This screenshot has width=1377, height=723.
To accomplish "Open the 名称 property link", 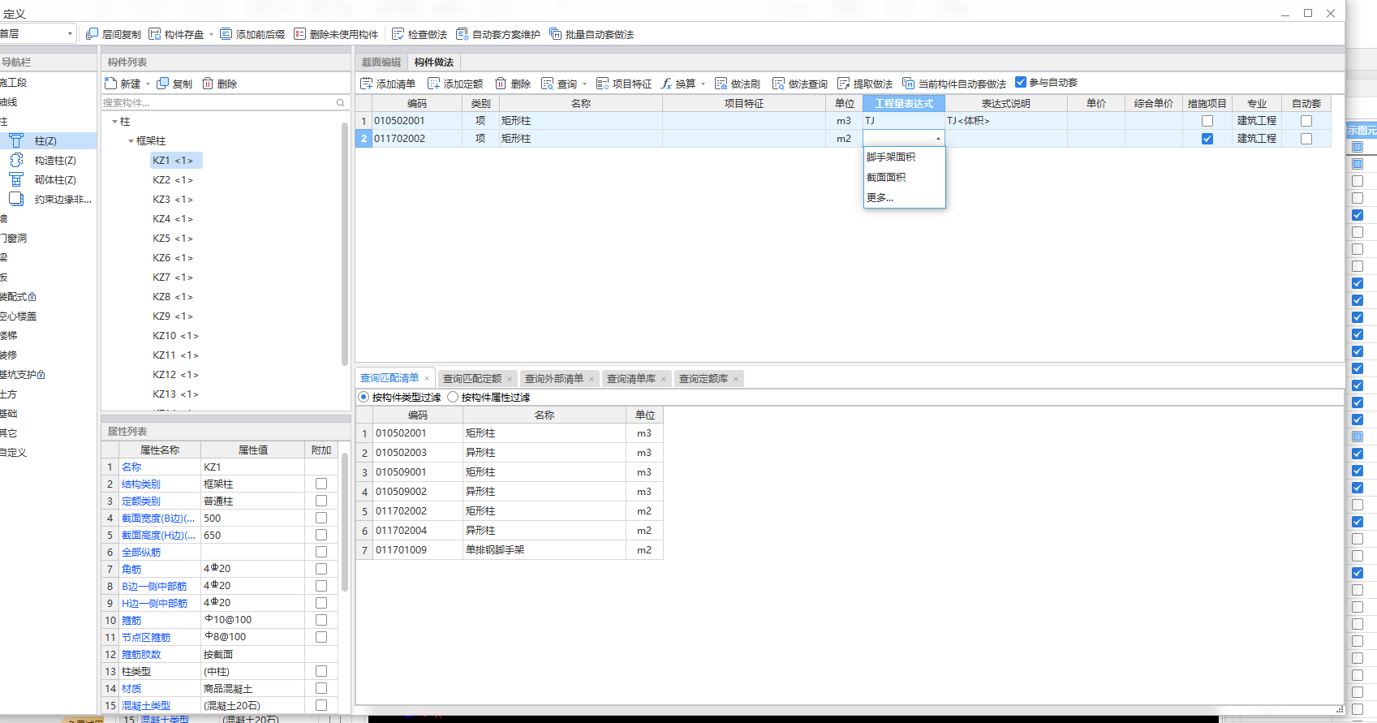I will pos(131,467).
